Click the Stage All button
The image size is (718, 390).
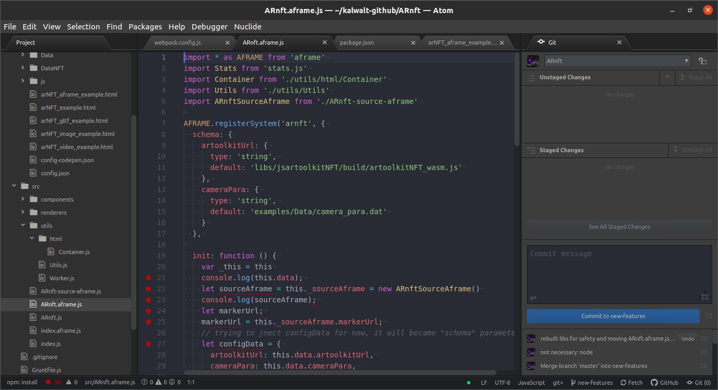(x=696, y=77)
